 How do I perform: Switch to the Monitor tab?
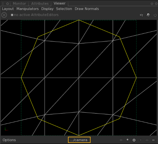19,4
